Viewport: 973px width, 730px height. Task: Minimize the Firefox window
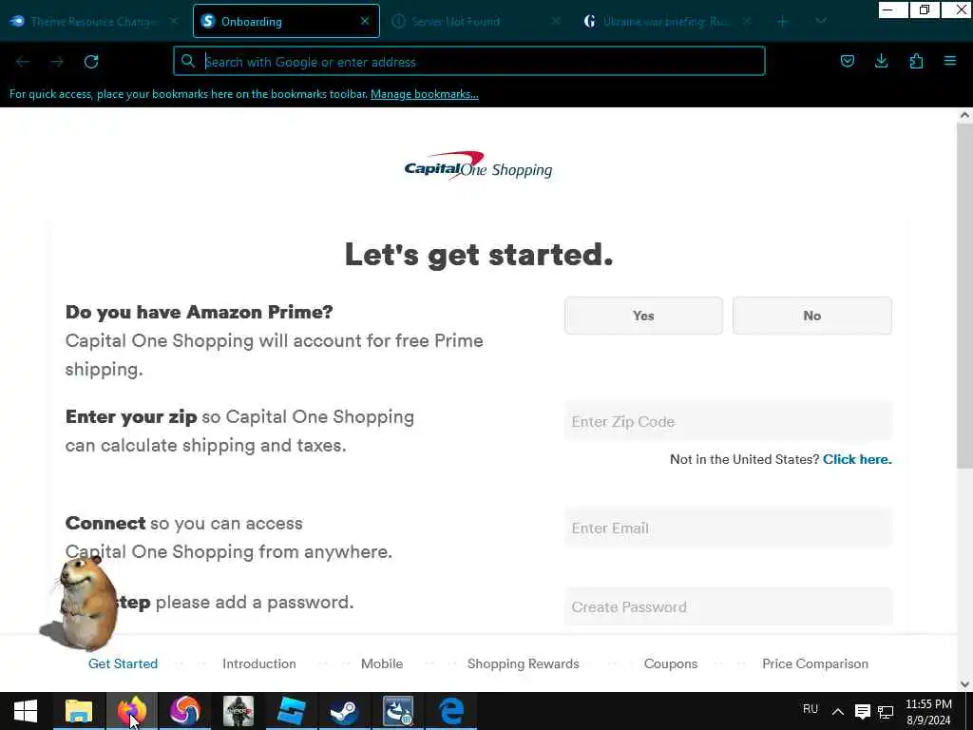(893, 10)
